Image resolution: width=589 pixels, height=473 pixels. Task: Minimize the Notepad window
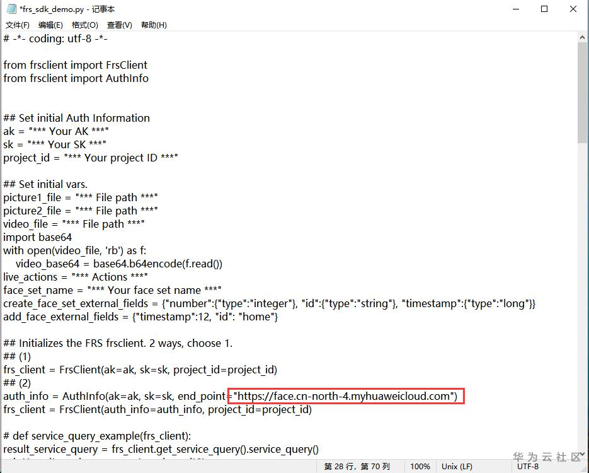pyautogui.click(x=516, y=9)
